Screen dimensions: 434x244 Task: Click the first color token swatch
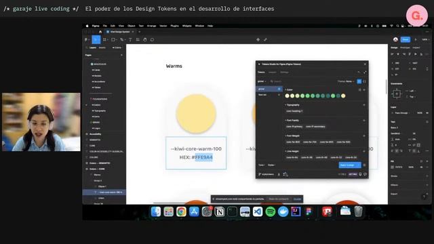pos(288,96)
